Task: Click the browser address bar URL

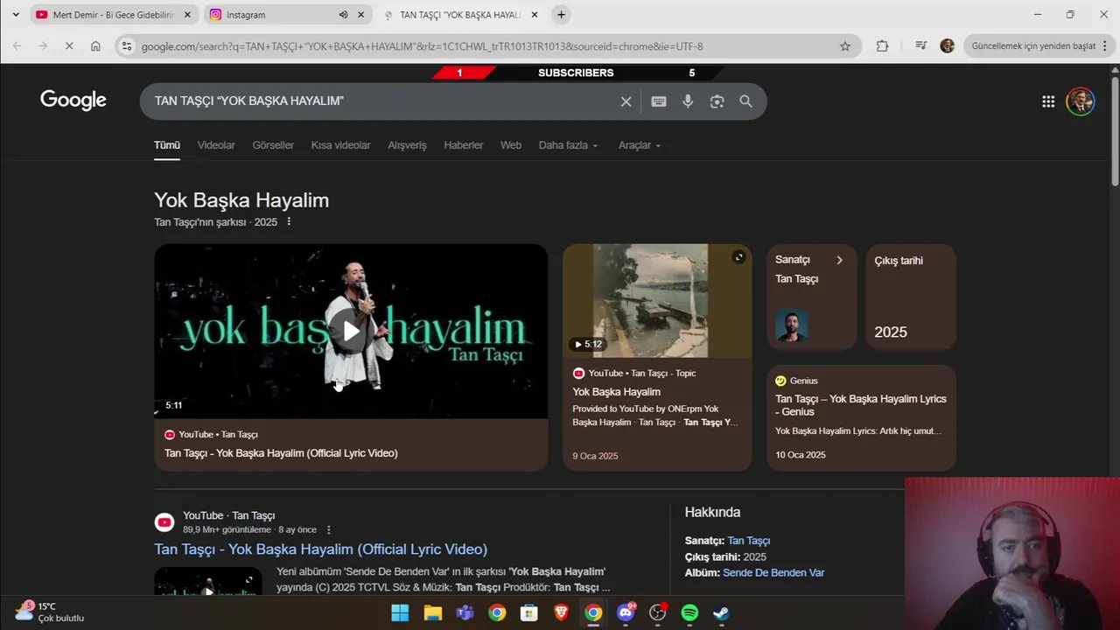Action: 422,46
